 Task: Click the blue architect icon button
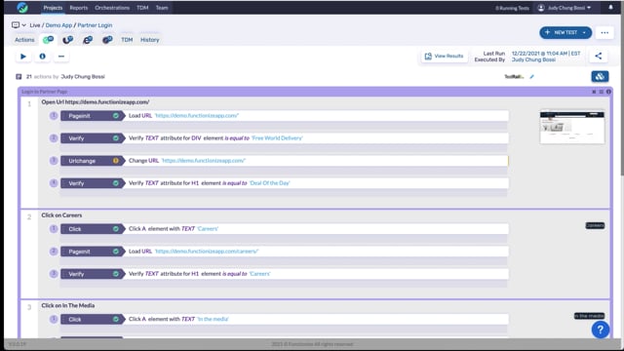[600, 76]
